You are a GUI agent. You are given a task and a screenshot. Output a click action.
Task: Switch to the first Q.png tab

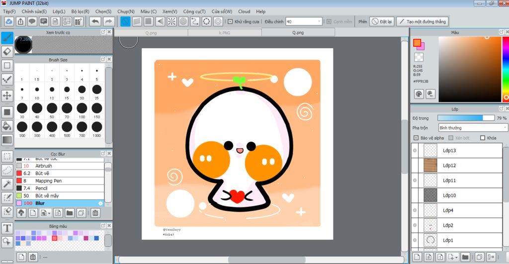pos(151,32)
